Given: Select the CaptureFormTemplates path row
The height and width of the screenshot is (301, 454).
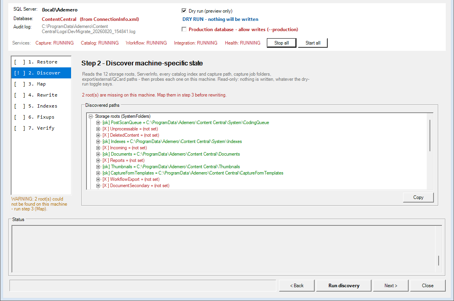Looking at the screenshot, I should (193, 173).
